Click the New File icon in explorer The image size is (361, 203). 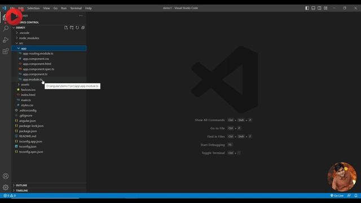click(66, 28)
